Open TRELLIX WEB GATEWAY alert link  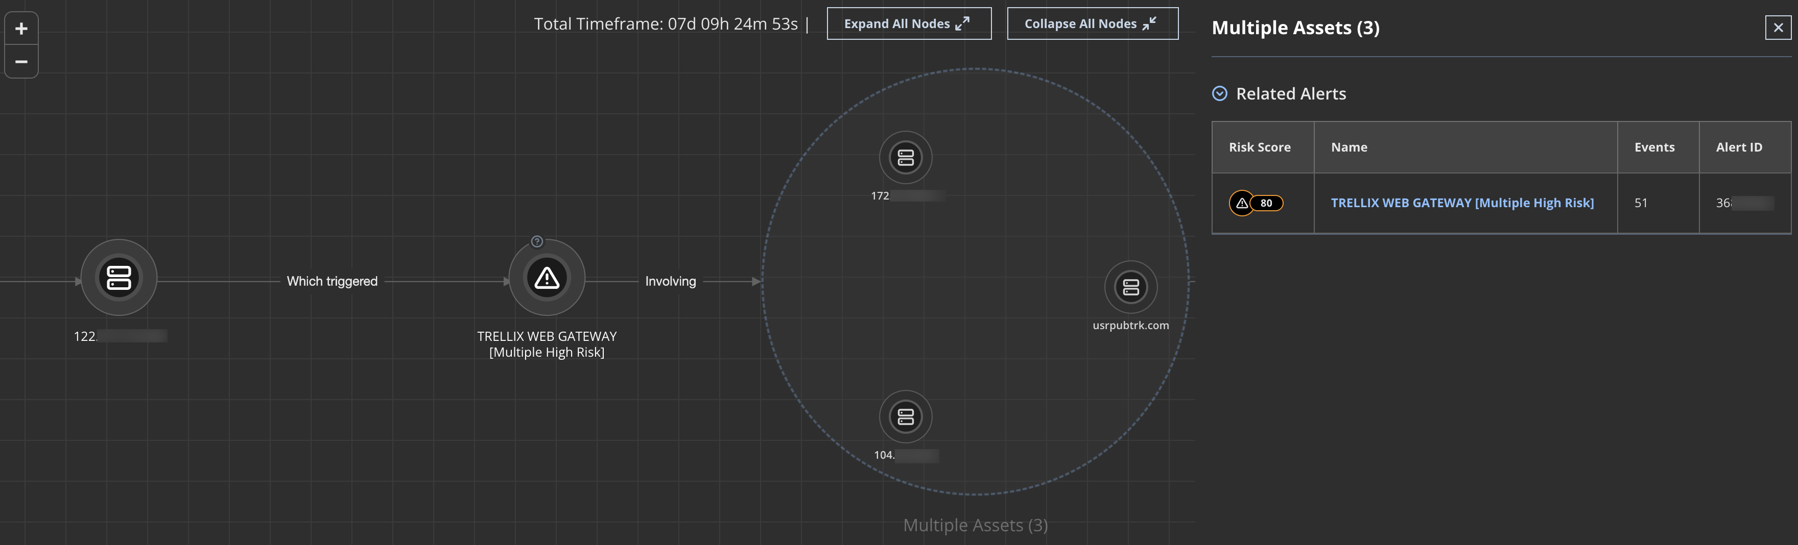pos(1462,203)
